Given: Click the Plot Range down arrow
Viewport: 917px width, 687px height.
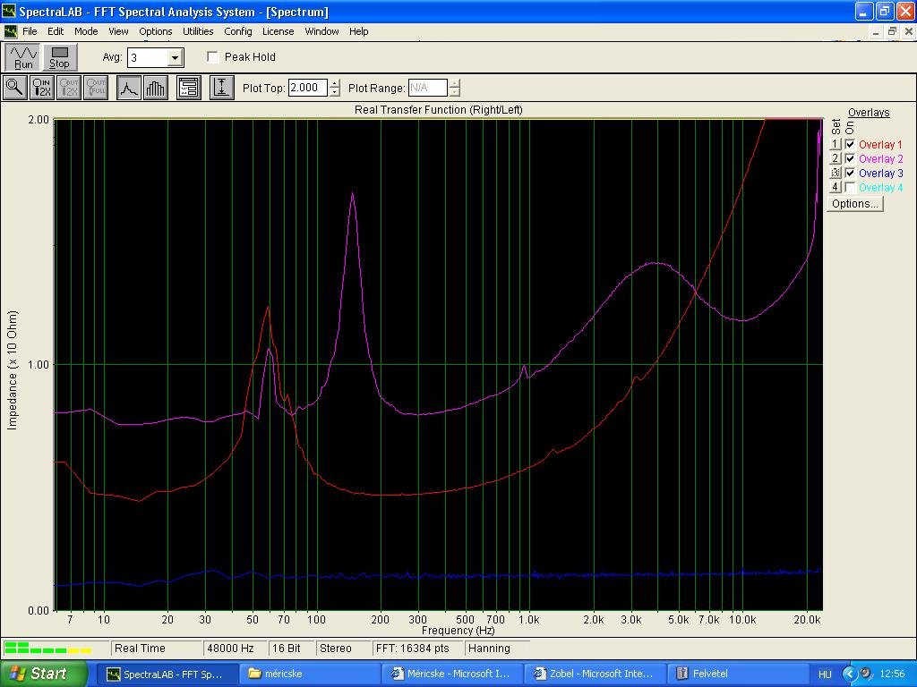Looking at the screenshot, I should pos(454,92).
